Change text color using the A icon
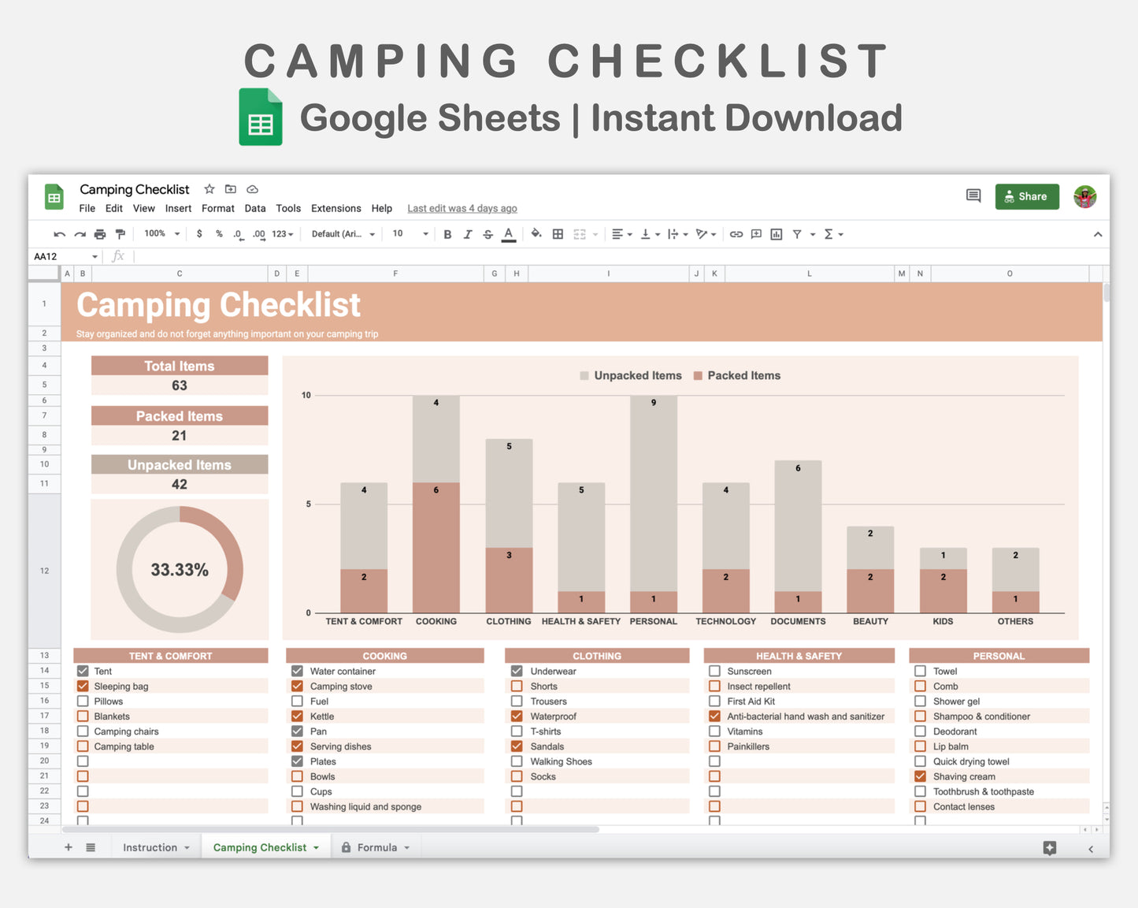Screen dimensions: 1138x908 tap(509, 234)
